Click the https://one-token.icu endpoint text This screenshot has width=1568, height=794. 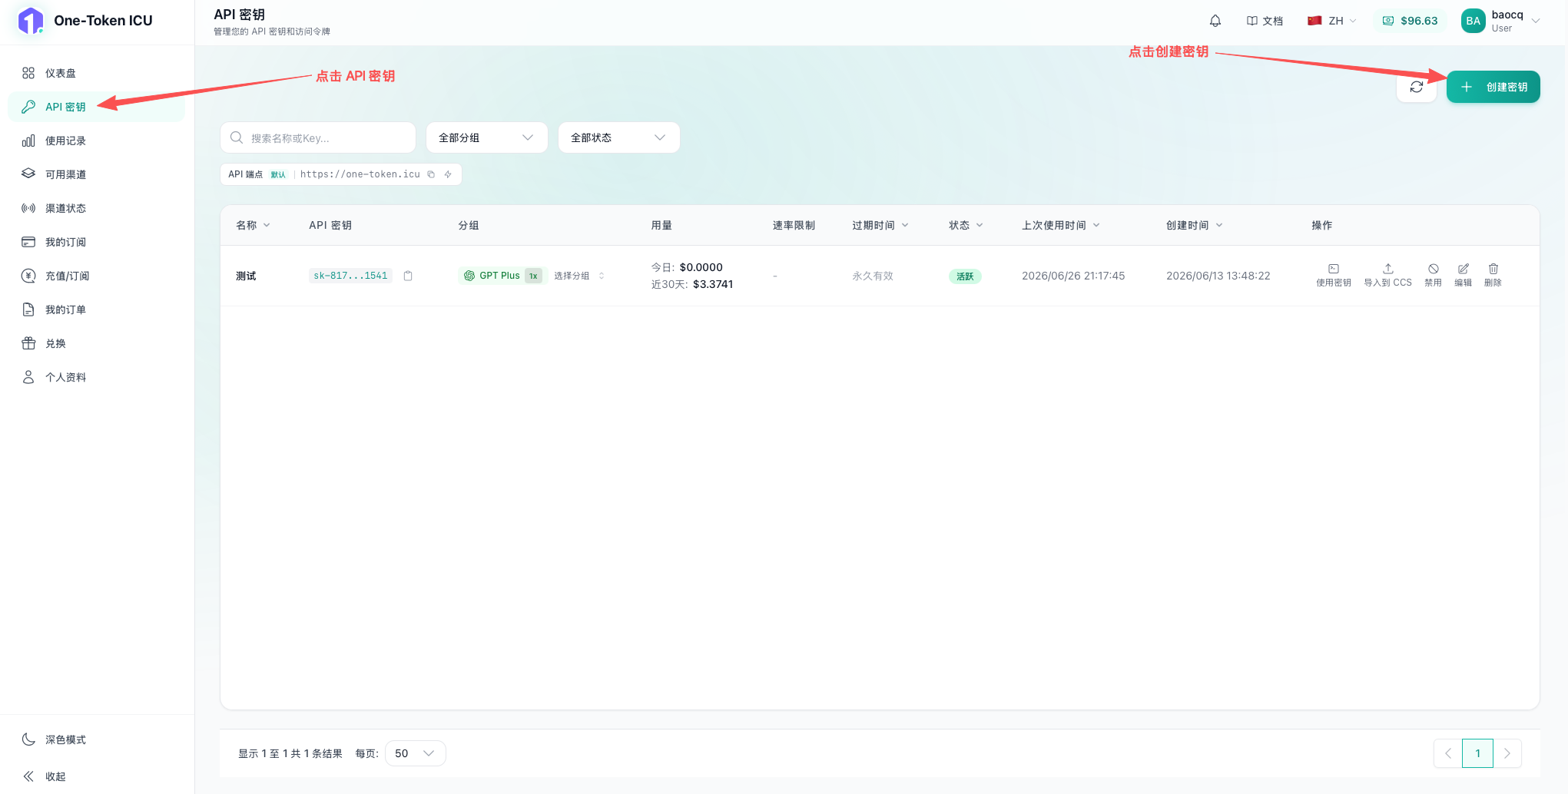point(360,174)
